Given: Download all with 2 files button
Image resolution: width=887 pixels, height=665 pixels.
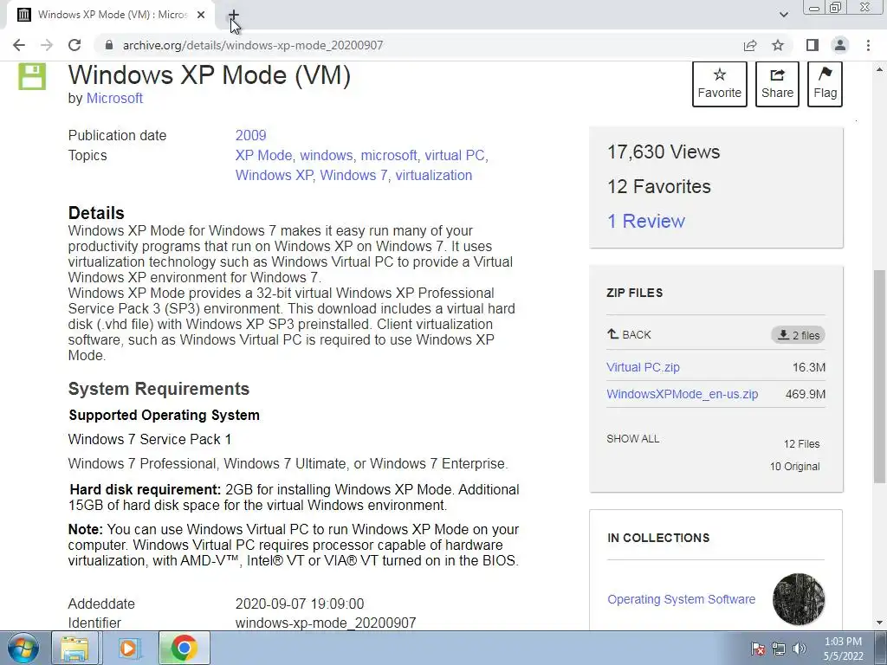Looking at the screenshot, I should click(798, 335).
